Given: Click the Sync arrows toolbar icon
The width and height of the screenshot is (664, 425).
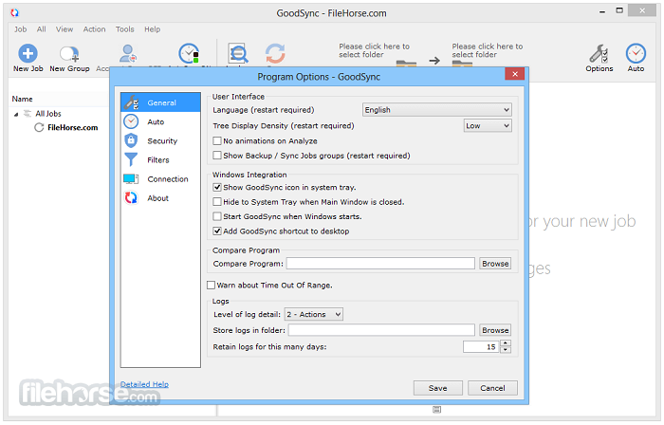Looking at the screenshot, I should pos(275,54).
